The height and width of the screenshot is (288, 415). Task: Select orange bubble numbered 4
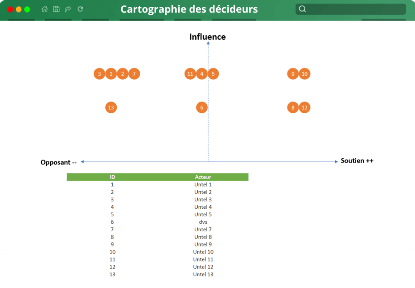202,74
